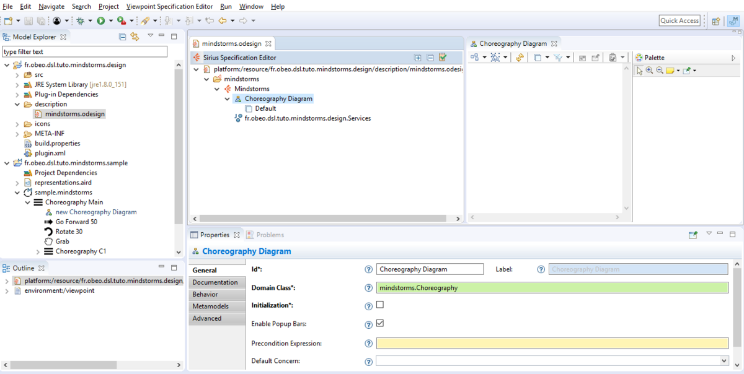Click the Debug icon on the main toolbar

tap(81, 21)
